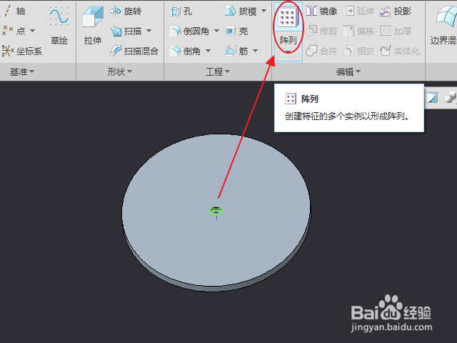Open the dropdown arrow under 阵列
The height and width of the screenshot is (343, 457).
tap(288, 51)
